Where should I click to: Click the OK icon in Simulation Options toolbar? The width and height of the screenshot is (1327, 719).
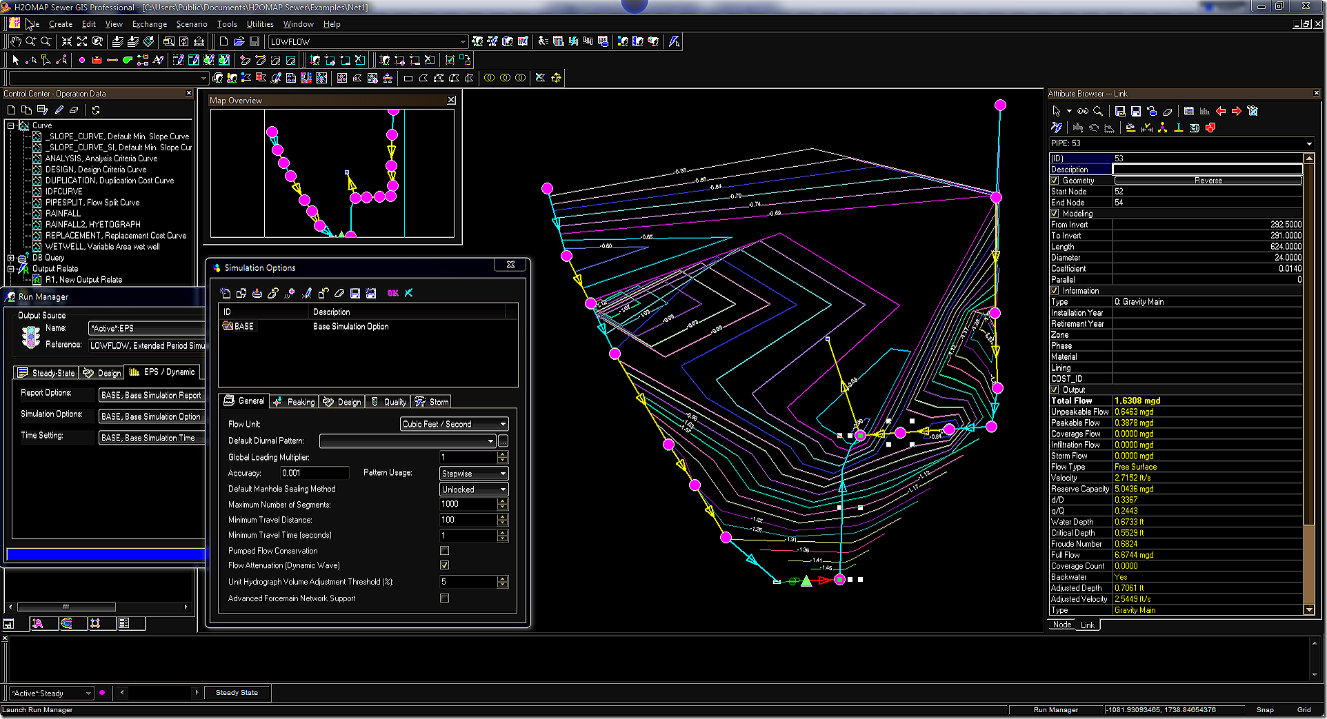coord(392,293)
